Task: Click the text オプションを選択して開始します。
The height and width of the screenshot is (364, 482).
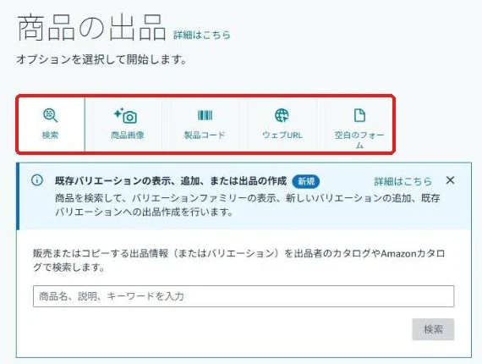Action: point(101,59)
